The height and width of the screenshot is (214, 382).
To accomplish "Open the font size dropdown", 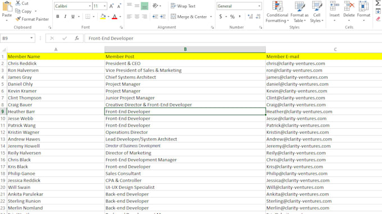I will tap(104, 6).
